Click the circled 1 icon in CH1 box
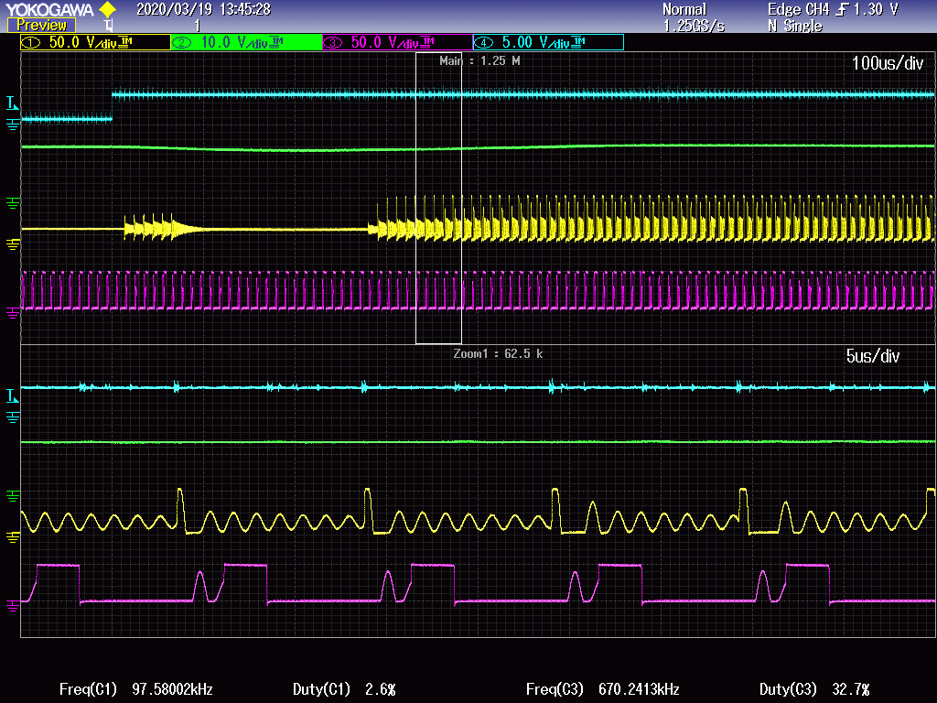 pos(31,42)
